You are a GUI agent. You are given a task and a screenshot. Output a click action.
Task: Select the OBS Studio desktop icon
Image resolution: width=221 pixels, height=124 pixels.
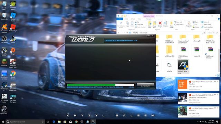4,39
